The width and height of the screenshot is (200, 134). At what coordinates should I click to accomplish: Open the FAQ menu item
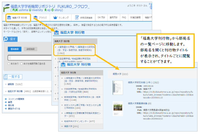pos(124,18)
